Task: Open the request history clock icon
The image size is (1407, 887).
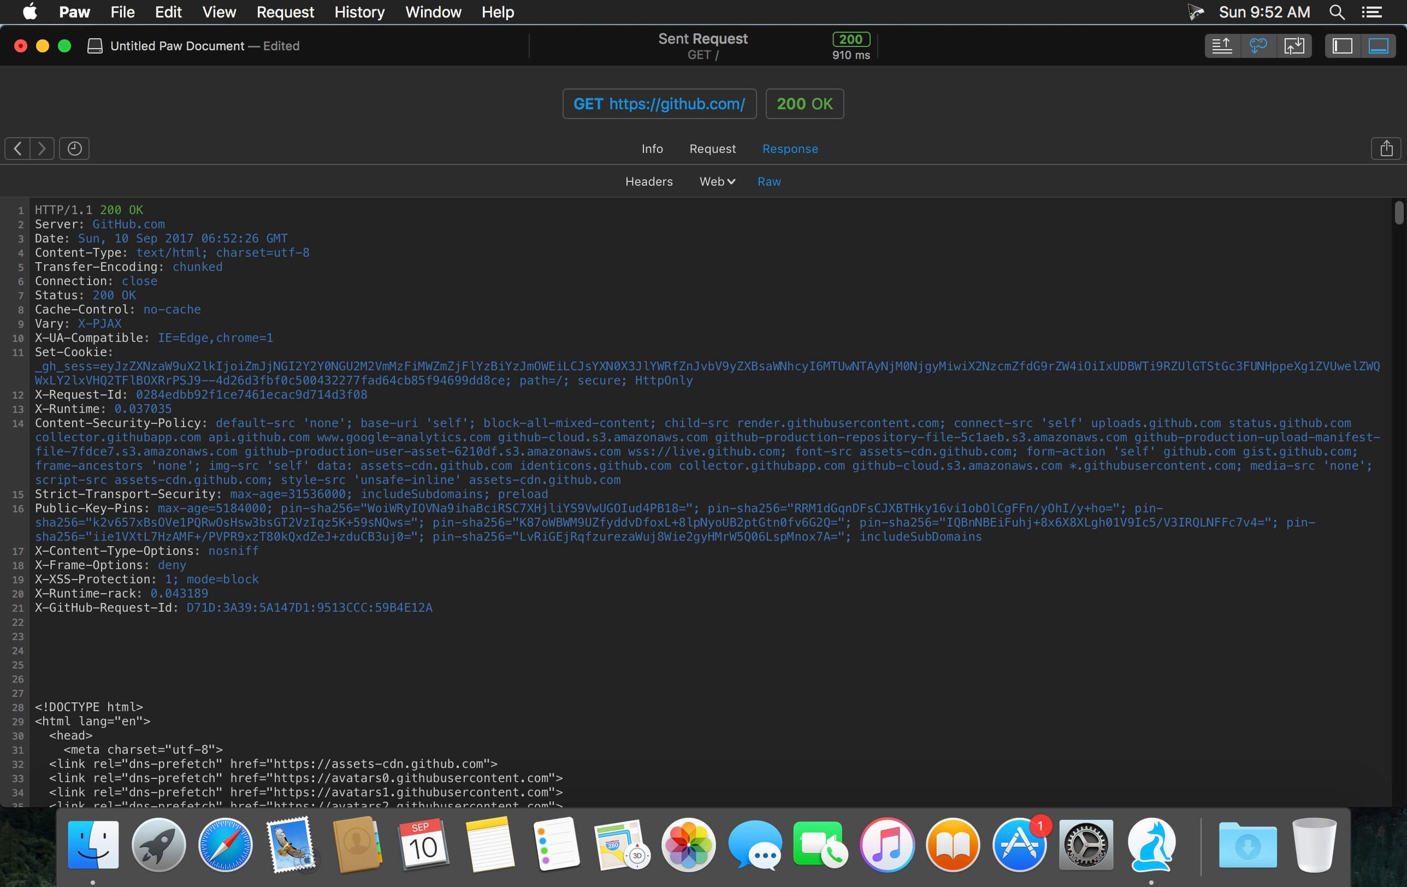Action: [74, 149]
